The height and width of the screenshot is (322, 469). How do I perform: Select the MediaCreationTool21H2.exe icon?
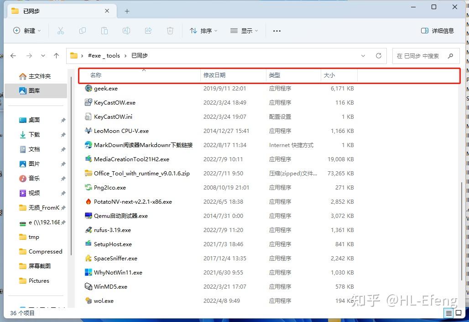click(x=88, y=159)
